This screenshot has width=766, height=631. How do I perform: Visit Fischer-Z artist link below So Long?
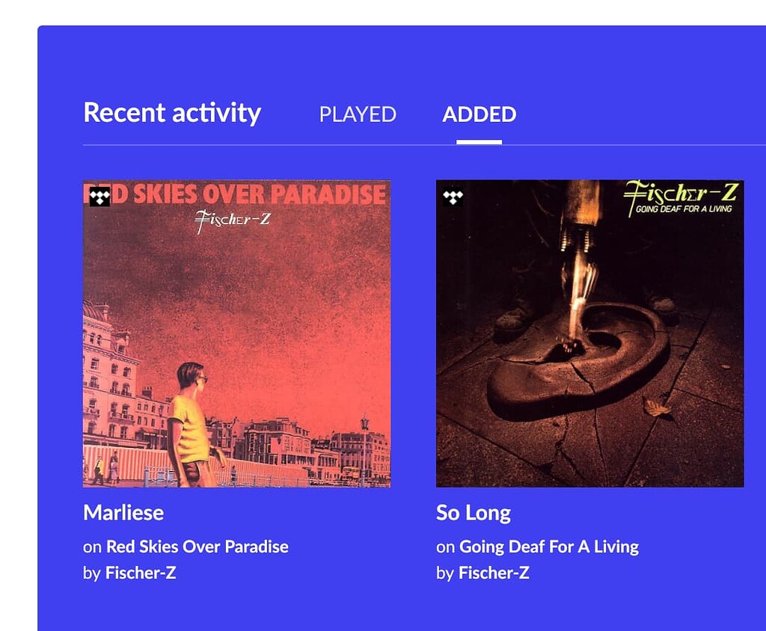point(494,573)
